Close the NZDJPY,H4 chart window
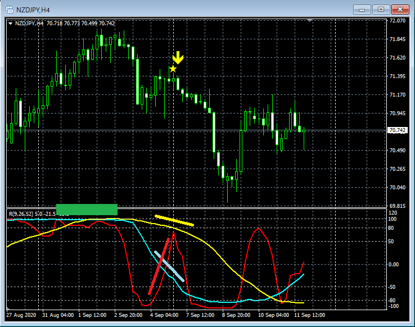 [x=400, y=10]
